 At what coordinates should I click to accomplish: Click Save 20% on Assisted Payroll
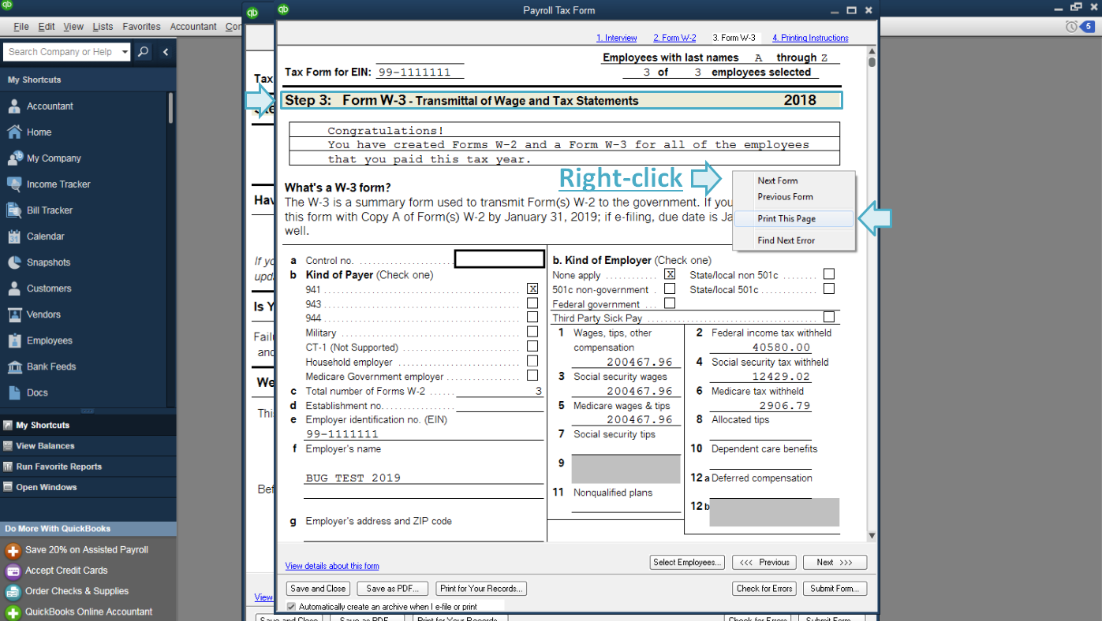point(87,550)
